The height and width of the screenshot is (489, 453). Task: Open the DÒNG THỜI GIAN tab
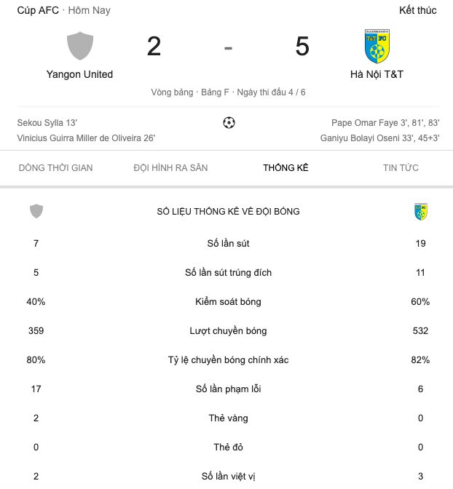pyautogui.click(x=55, y=168)
